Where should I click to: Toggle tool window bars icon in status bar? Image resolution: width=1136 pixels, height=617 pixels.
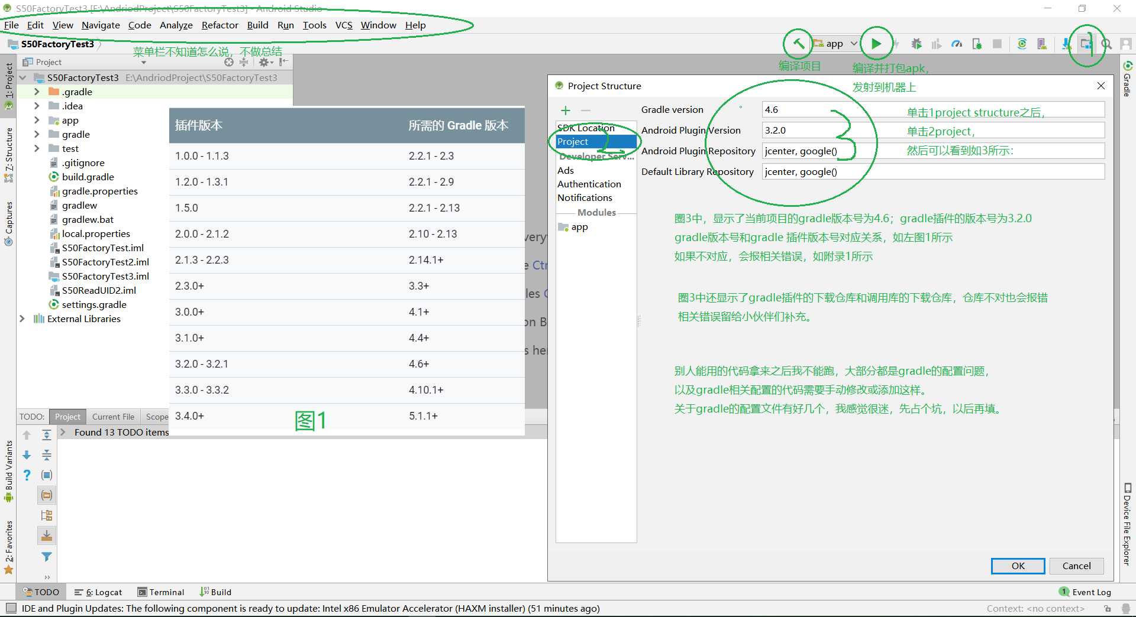pos(11,608)
